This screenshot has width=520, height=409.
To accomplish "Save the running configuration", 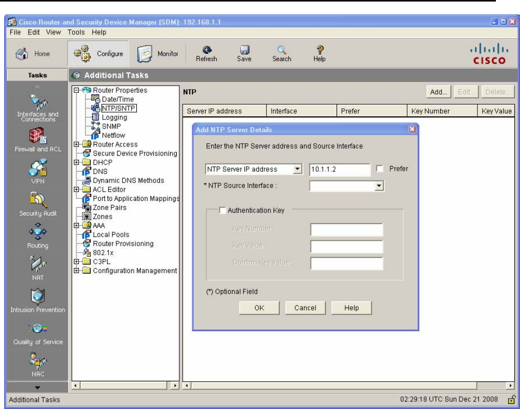I will [244, 54].
